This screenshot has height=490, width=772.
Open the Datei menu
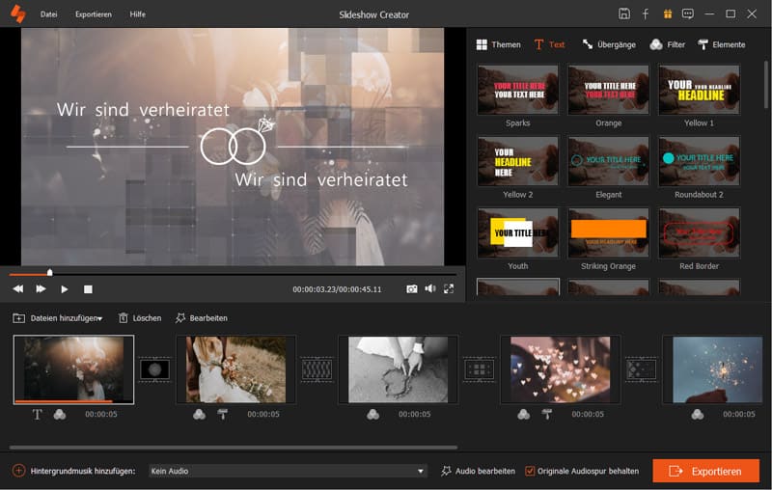pos(48,14)
